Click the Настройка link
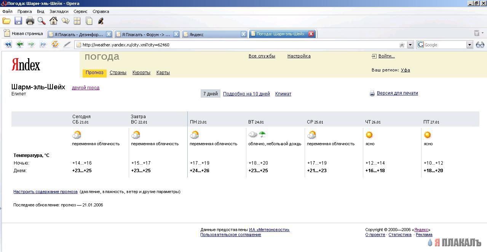487x252 pixels. (x=299, y=56)
